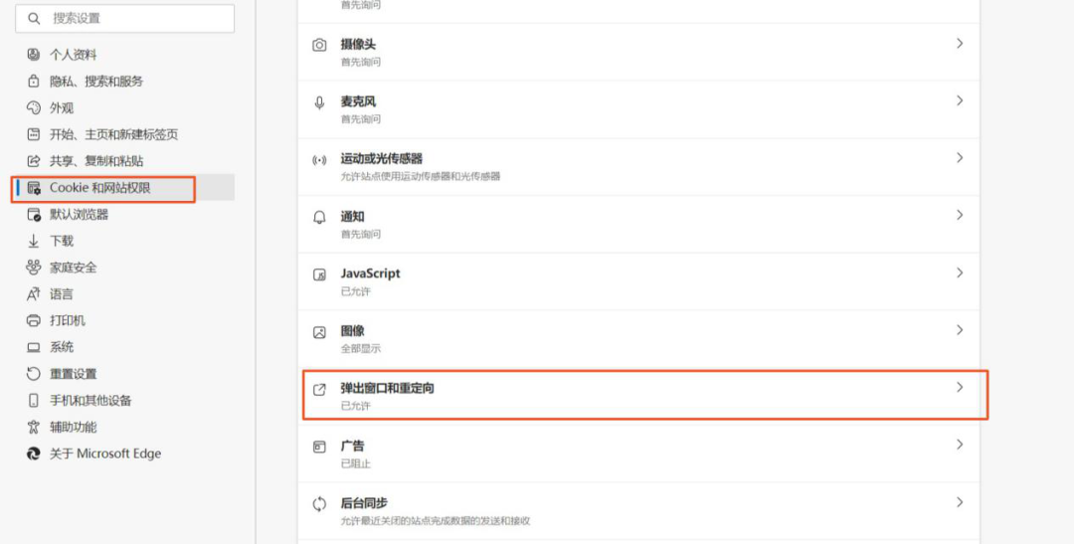This screenshot has width=1074, height=544.
Task: Expand the 摄像头 permission chevron
Action: (960, 44)
